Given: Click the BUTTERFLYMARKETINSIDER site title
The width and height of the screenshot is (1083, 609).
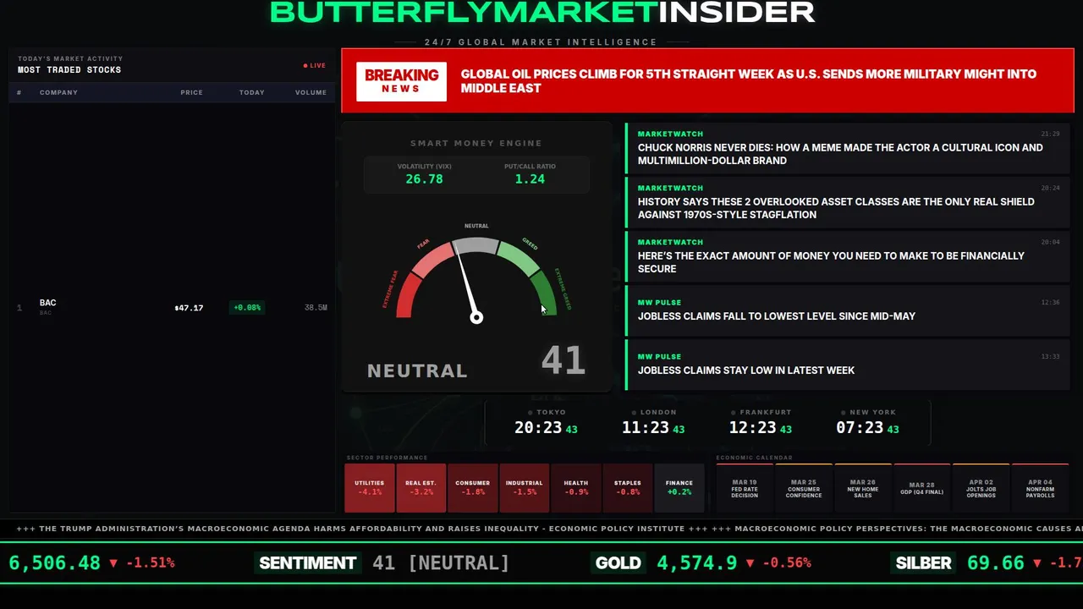Looking at the screenshot, I should [541, 12].
